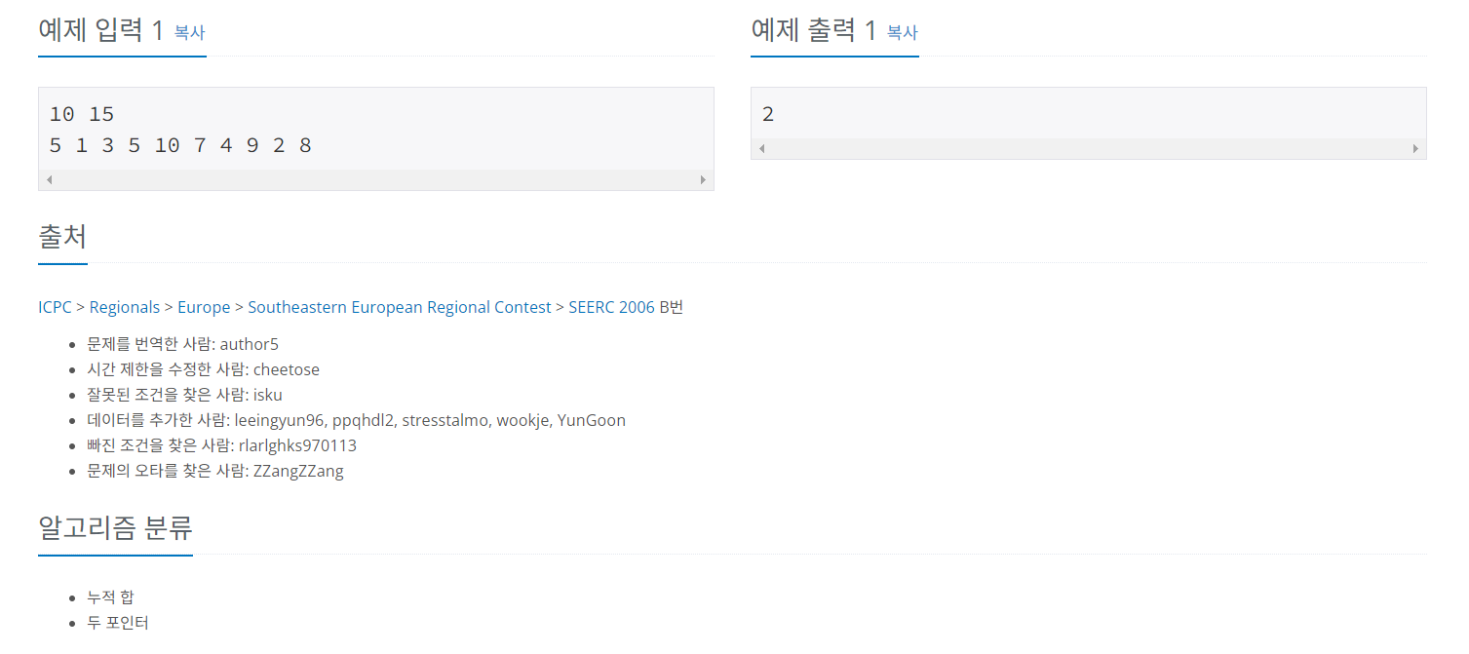Open leeingyun96's profile link
Image resolution: width=1469 pixels, height=654 pixels.
(279, 420)
